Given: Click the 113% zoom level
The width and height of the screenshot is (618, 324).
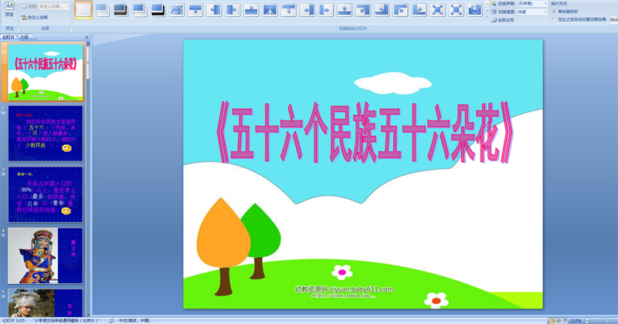Looking at the screenshot, I should (576, 321).
